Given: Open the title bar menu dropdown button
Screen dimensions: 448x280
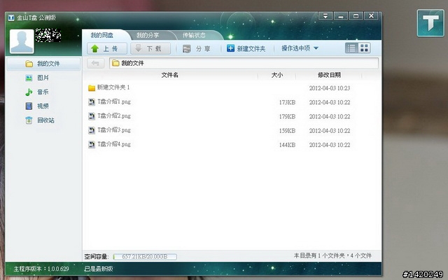Looking at the screenshot, I should (x=325, y=15).
